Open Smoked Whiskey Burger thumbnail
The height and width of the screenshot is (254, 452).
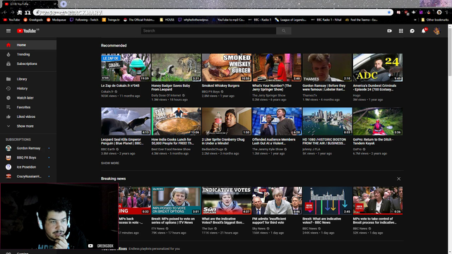tap(227, 68)
